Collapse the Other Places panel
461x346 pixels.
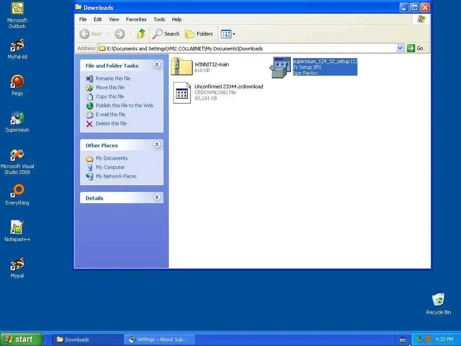point(157,145)
